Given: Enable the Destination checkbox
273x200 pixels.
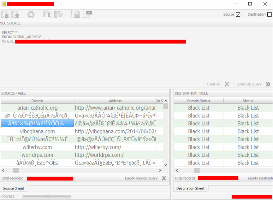Looking at the screenshot, I should [269, 15].
